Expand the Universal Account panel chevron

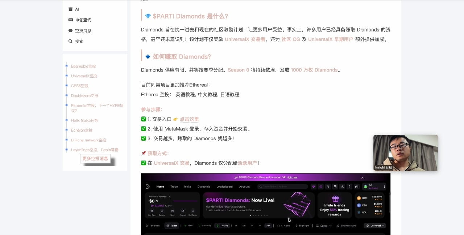tap(169, 197)
